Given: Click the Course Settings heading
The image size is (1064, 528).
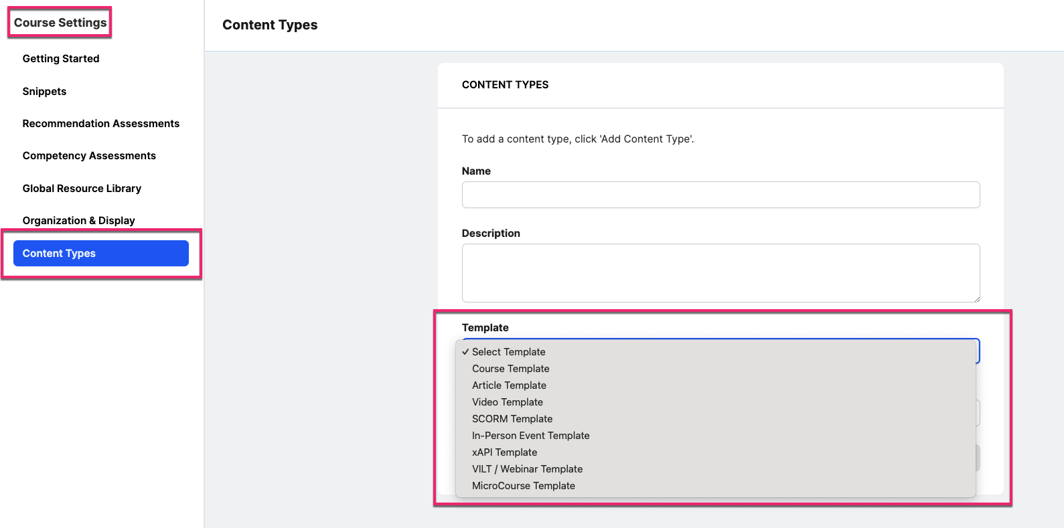Looking at the screenshot, I should (60, 23).
